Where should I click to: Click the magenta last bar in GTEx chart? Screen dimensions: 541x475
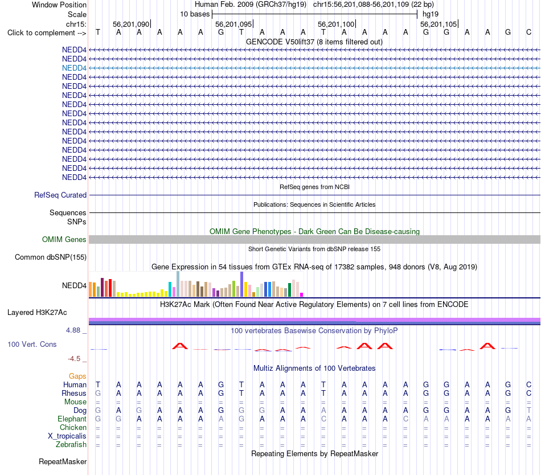(x=302, y=294)
